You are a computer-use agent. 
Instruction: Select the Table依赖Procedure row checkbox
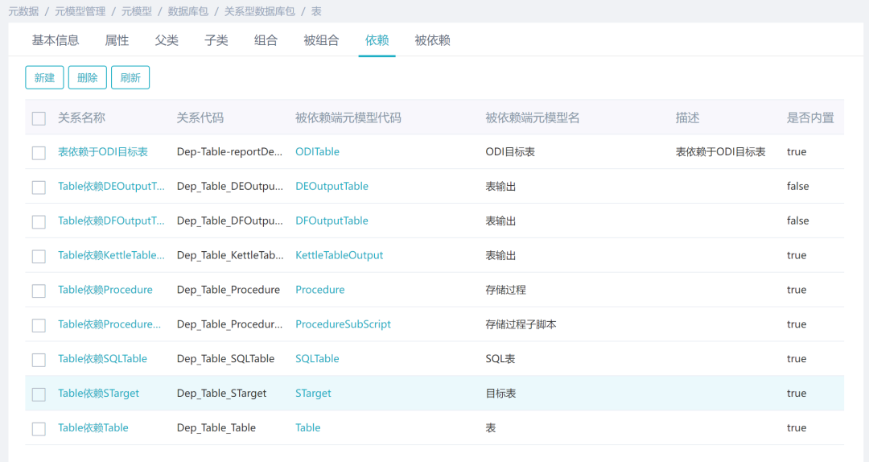point(39,291)
